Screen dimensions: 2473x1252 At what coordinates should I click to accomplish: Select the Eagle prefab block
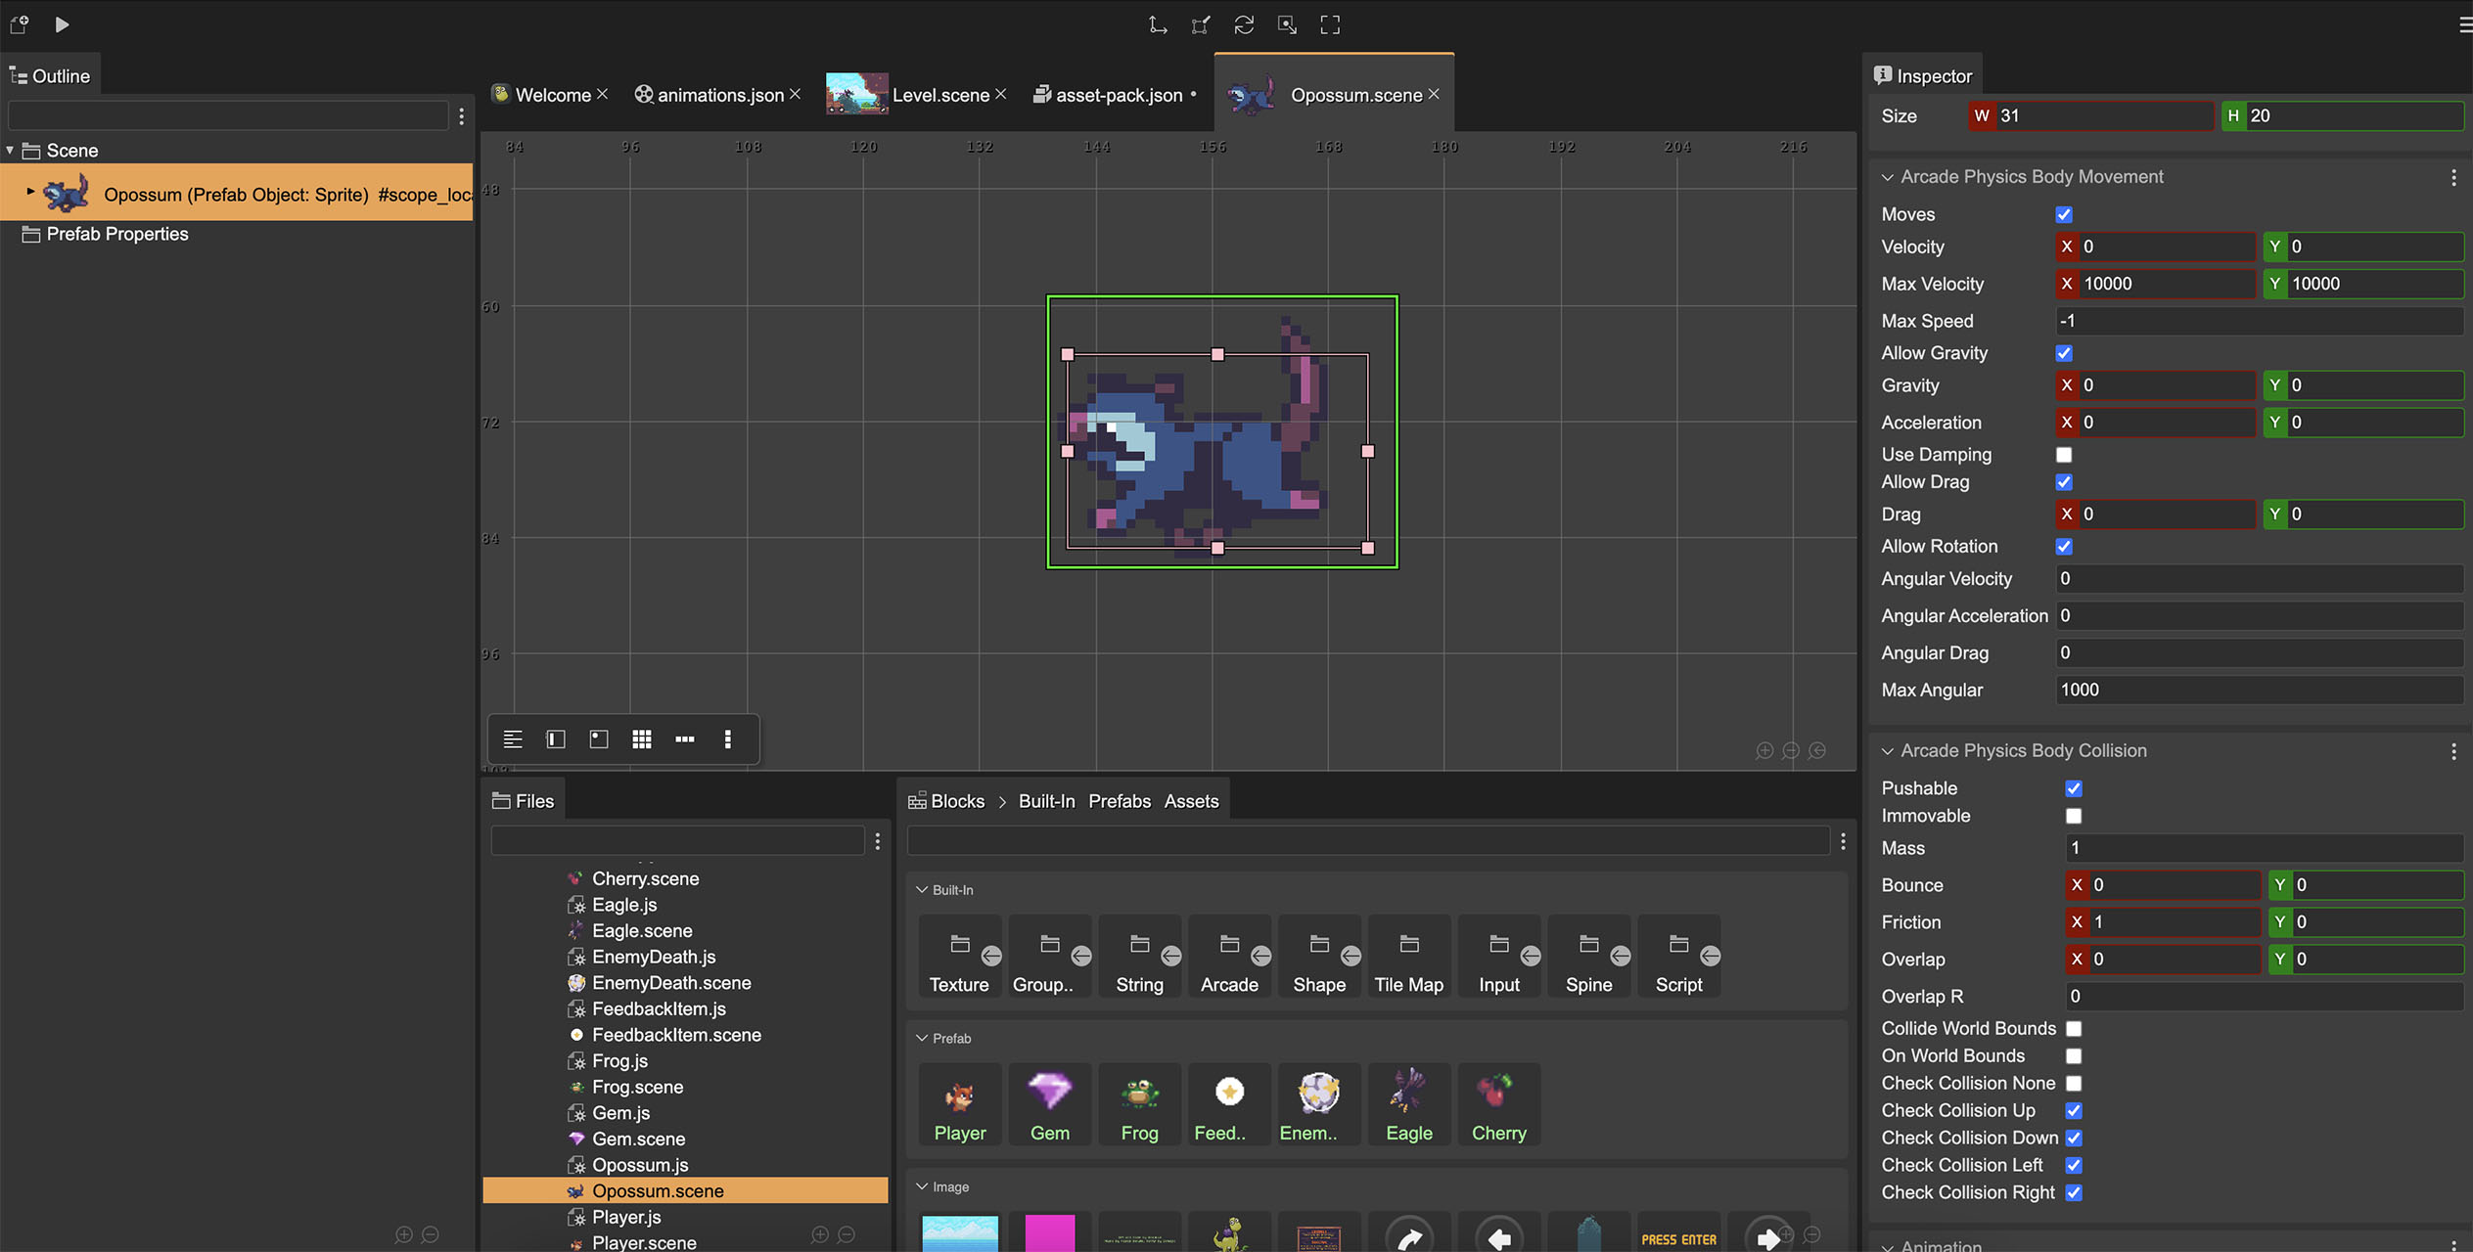coord(1408,1105)
